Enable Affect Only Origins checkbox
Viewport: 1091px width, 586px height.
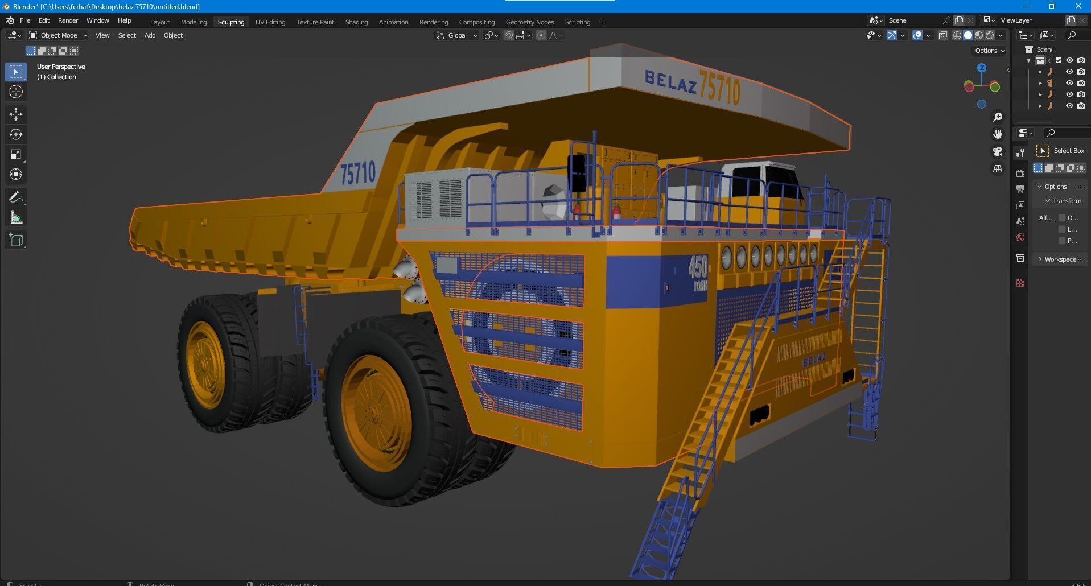point(1062,218)
